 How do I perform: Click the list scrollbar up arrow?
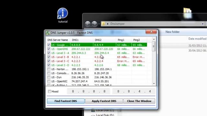tap(154, 39)
